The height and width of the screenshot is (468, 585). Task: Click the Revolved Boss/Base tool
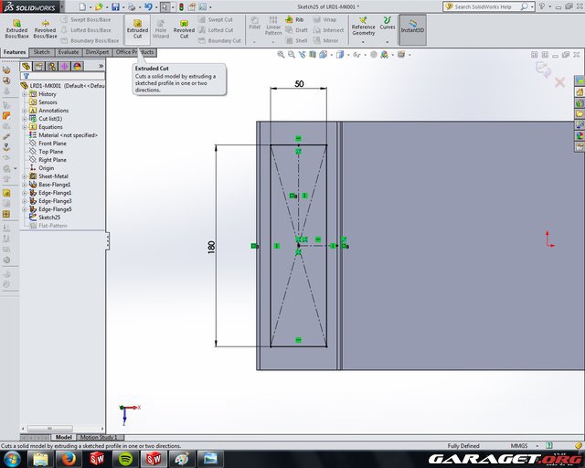click(x=45, y=27)
